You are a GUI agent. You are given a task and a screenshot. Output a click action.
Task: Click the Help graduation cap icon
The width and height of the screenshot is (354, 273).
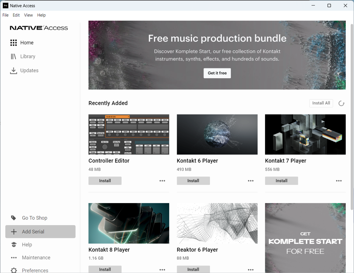[14, 245]
